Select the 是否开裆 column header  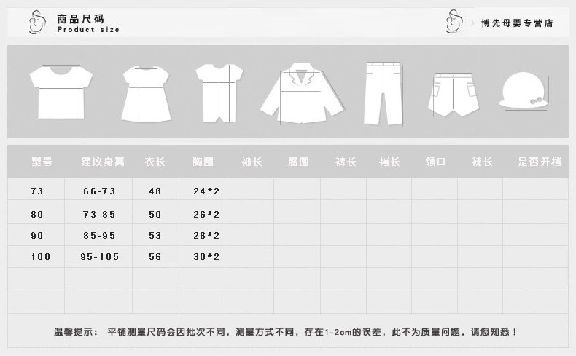(540, 162)
